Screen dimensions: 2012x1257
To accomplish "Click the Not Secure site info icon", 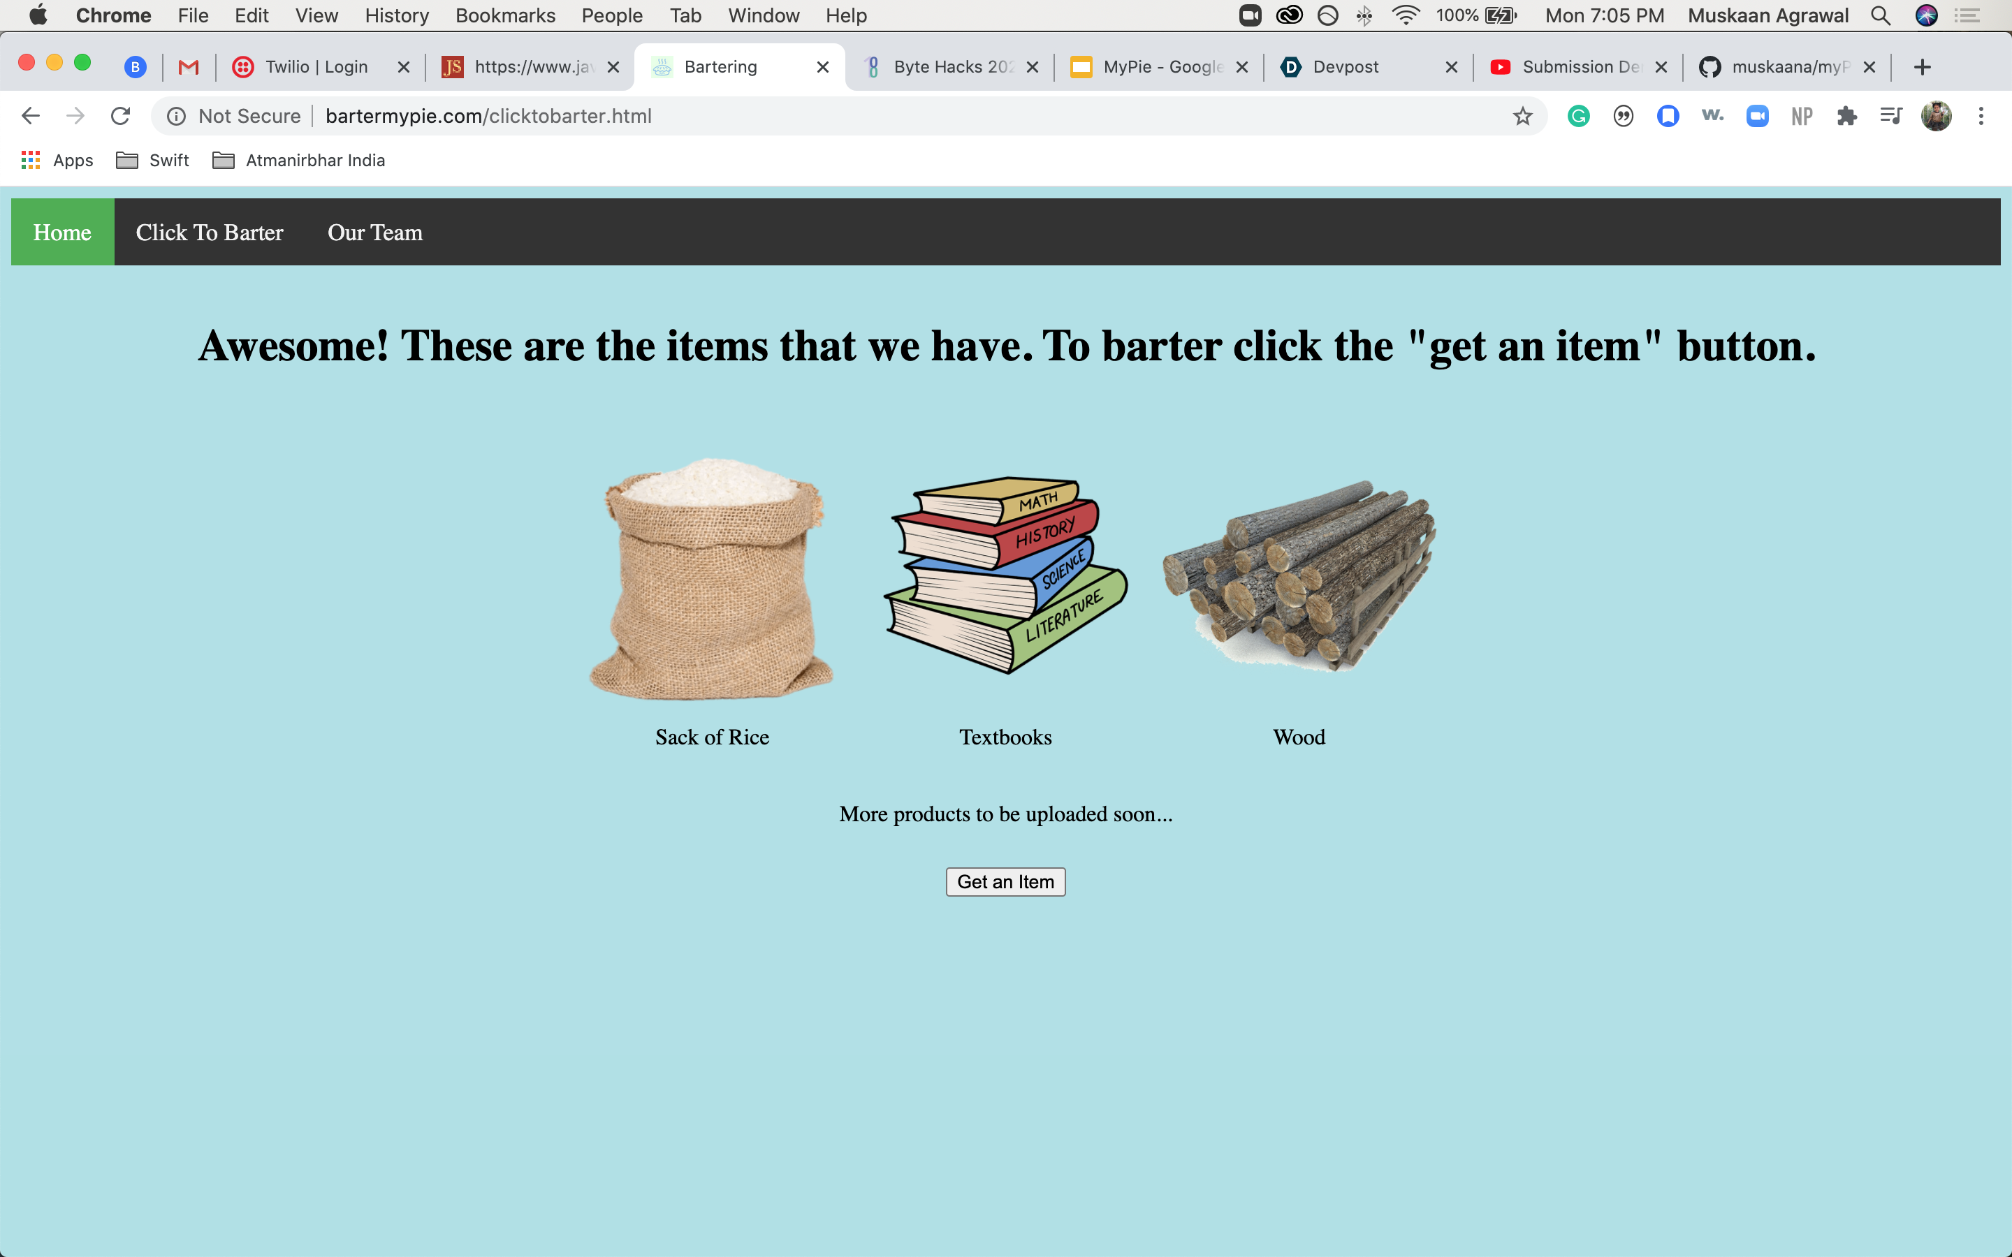I will click(x=176, y=115).
